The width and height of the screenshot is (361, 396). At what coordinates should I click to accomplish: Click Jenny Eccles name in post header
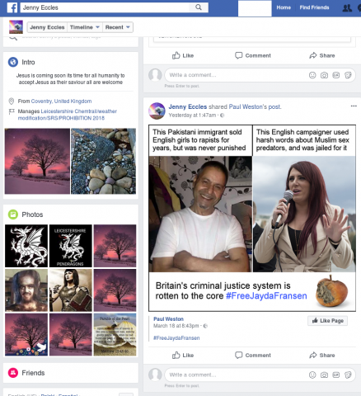(188, 106)
